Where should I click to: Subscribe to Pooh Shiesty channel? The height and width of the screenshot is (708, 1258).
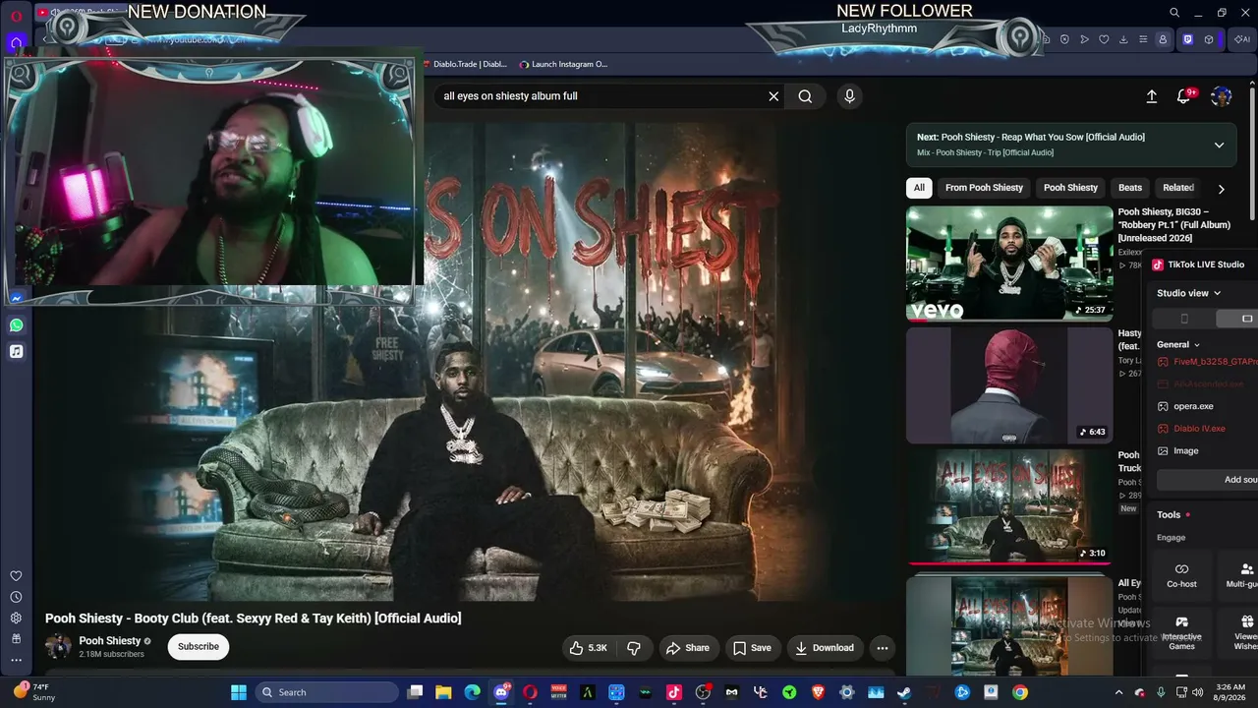[199, 646]
